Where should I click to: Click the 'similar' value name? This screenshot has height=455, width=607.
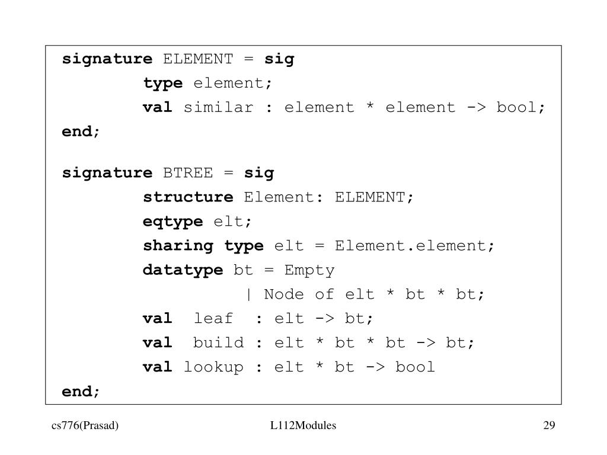218,108
